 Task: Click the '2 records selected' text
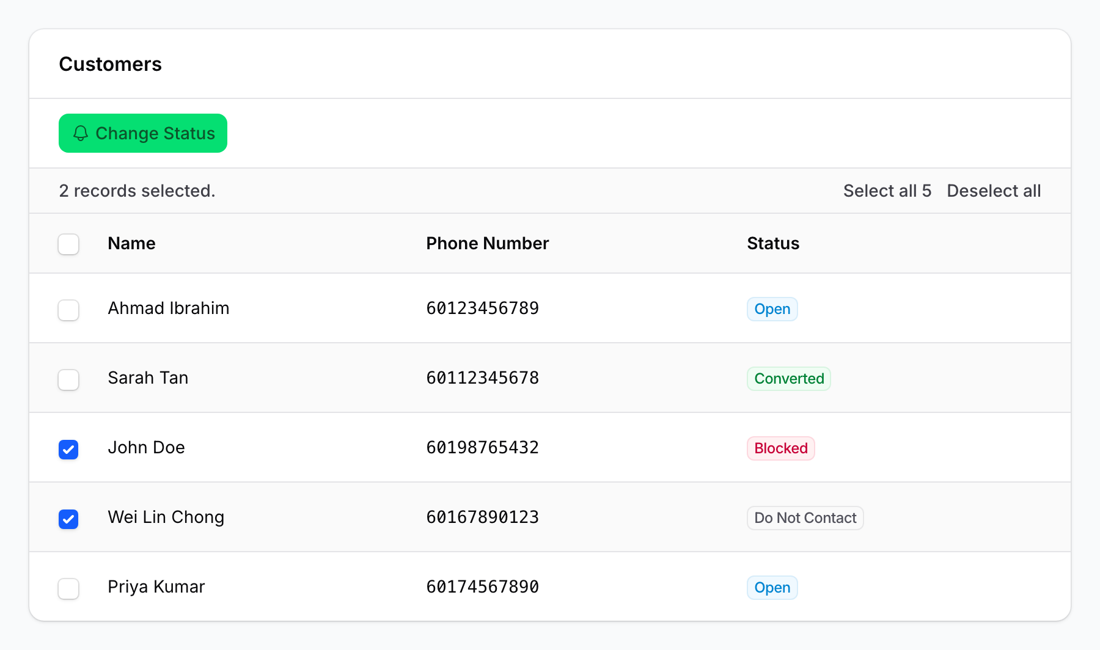(137, 191)
